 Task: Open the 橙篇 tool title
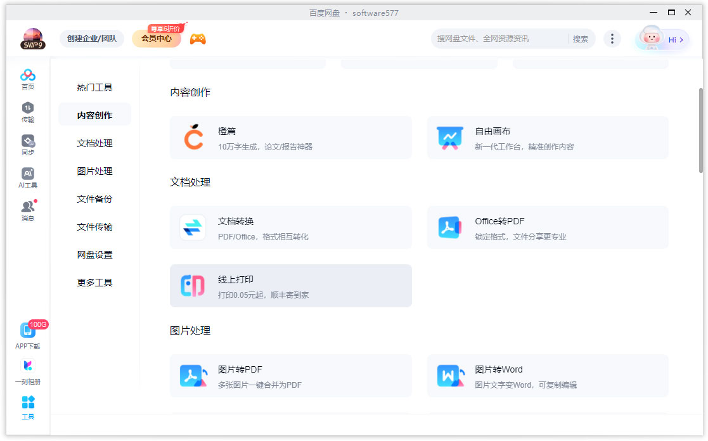tap(227, 131)
